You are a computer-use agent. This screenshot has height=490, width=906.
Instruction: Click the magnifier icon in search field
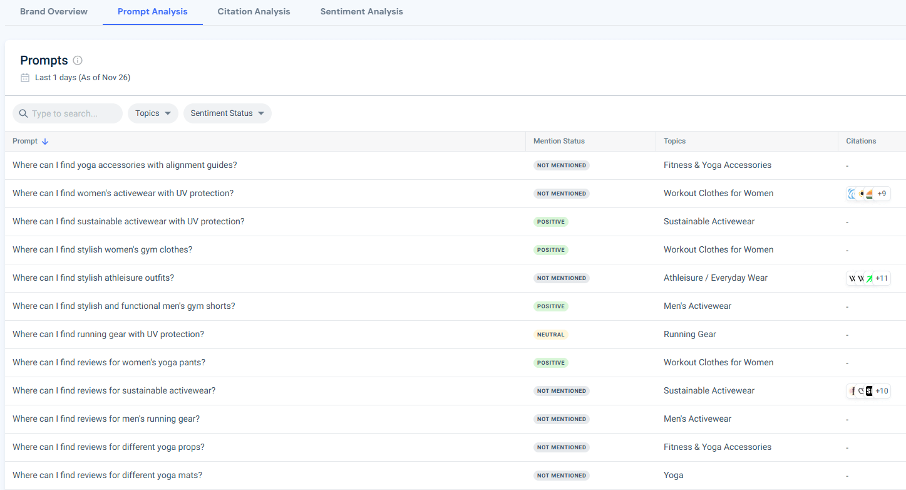point(23,113)
